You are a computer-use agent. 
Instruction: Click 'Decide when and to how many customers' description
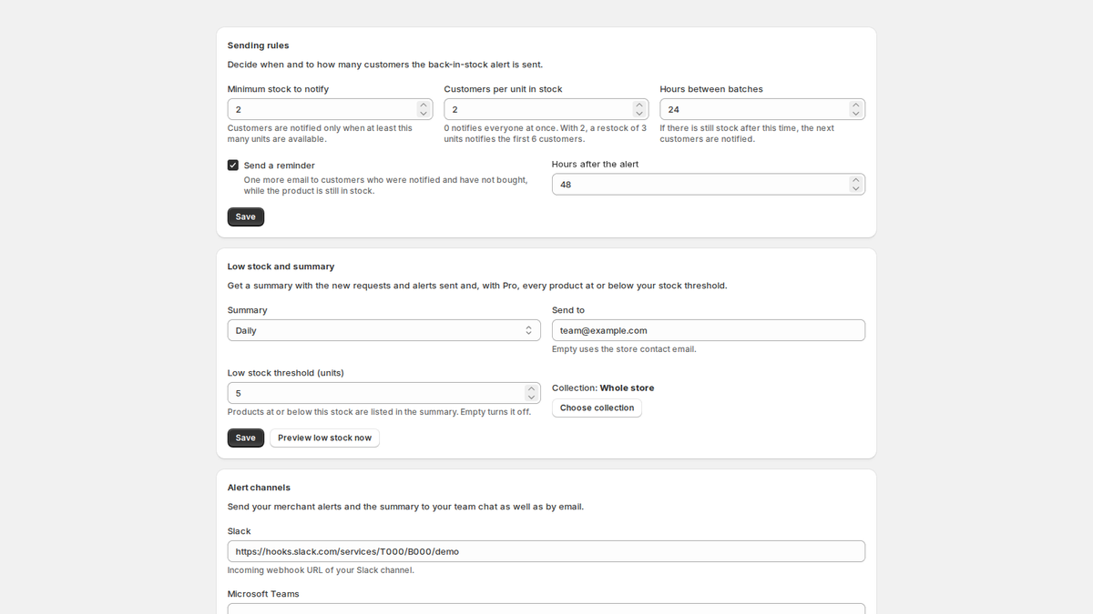385,65
